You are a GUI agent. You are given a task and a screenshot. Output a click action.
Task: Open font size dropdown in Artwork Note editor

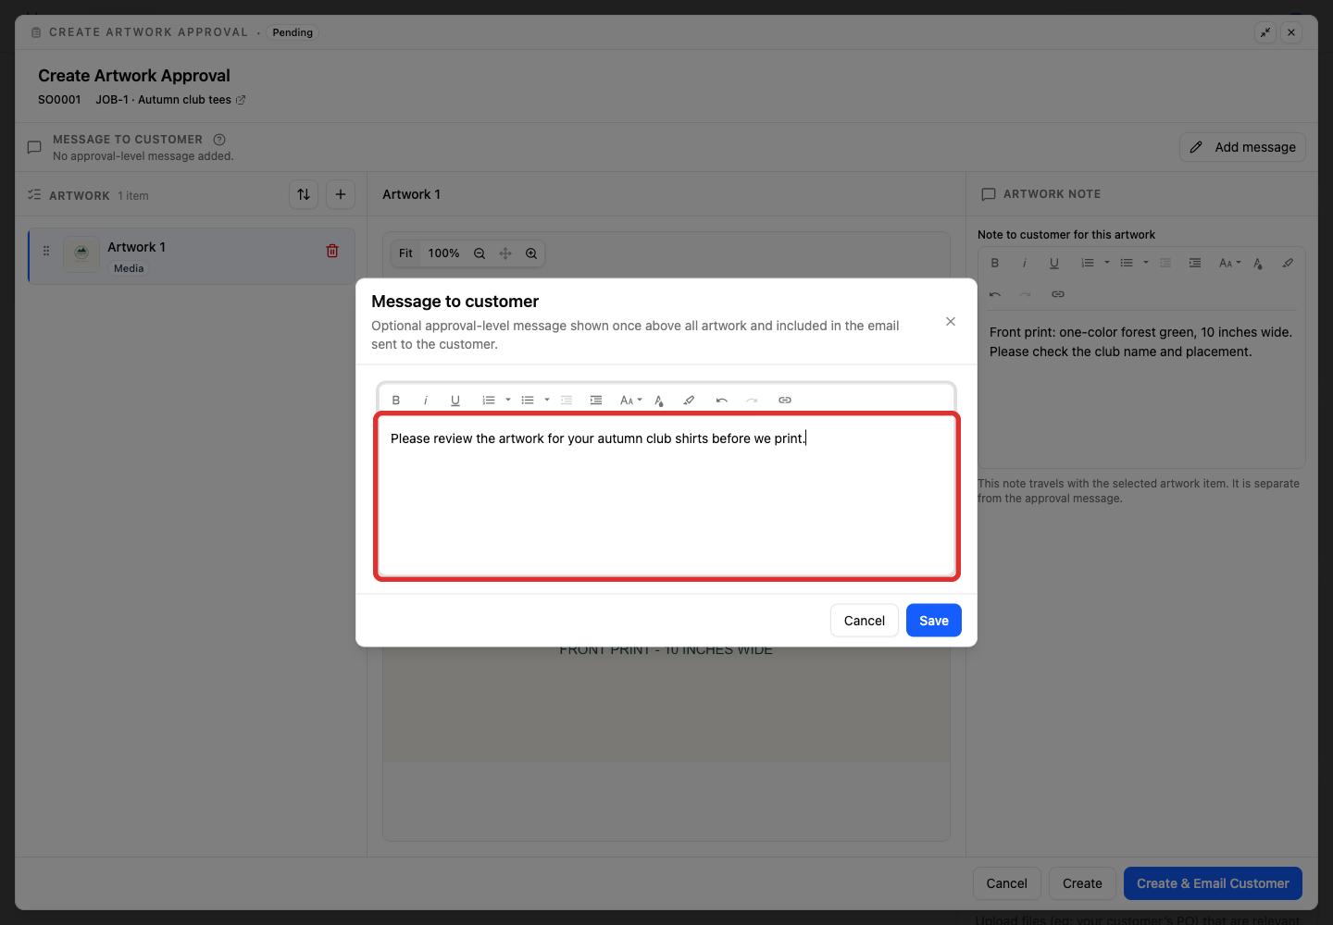pyautogui.click(x=1230, y=264)
